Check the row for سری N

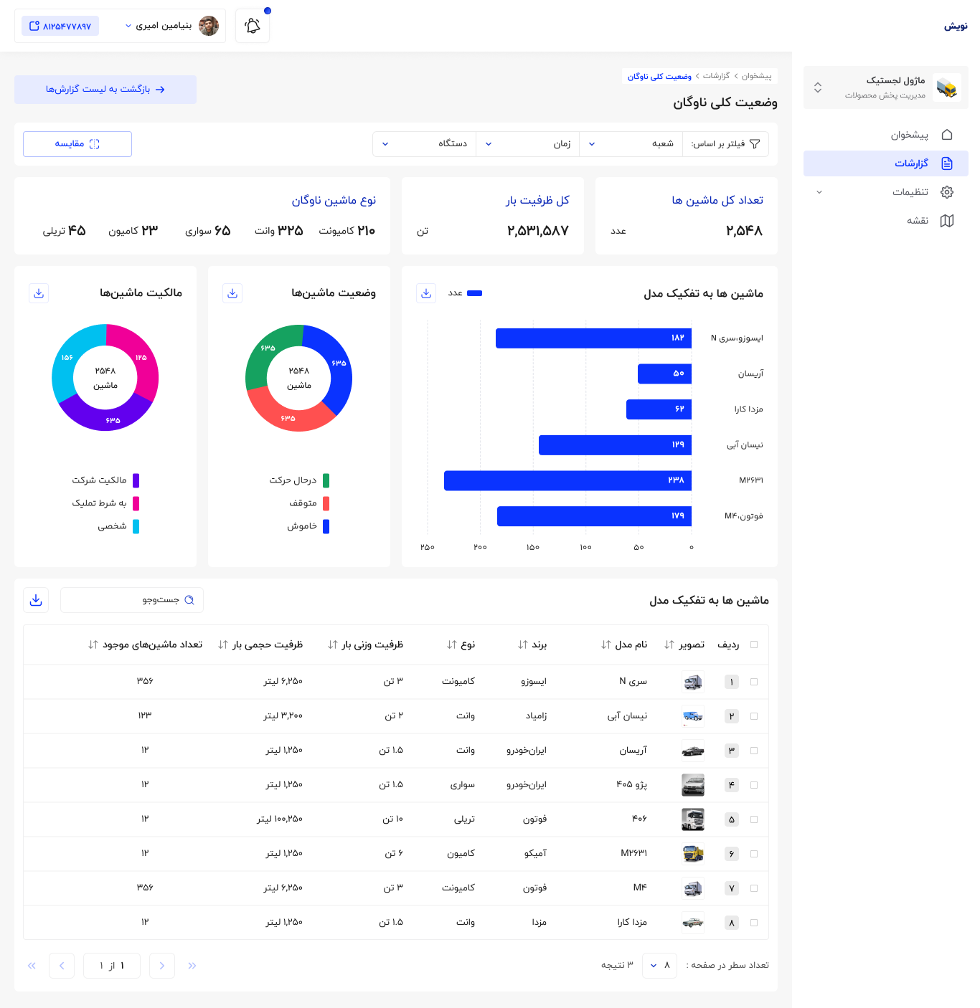tap(754, 682)
